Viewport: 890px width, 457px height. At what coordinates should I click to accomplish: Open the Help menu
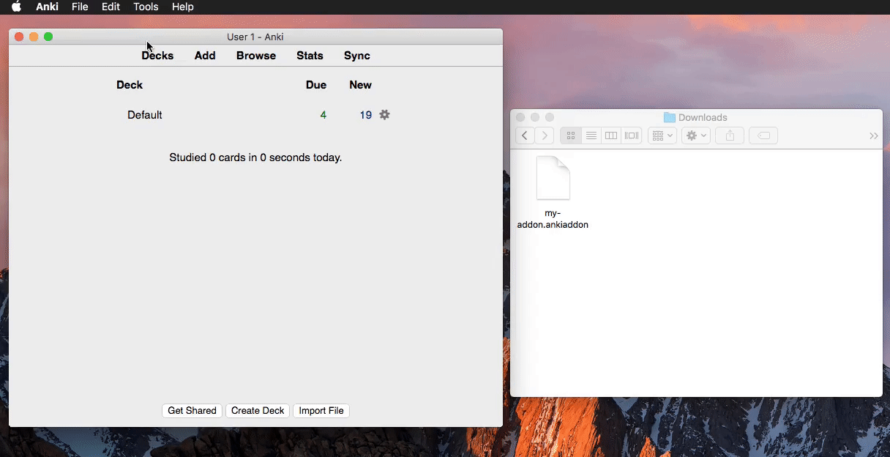[182, 7]
